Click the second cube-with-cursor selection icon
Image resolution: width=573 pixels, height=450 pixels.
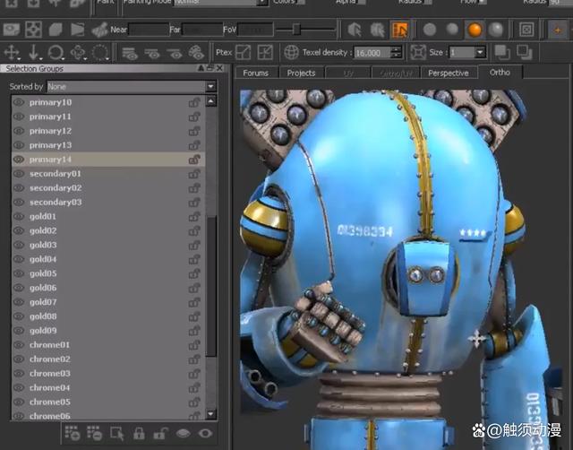377,30
